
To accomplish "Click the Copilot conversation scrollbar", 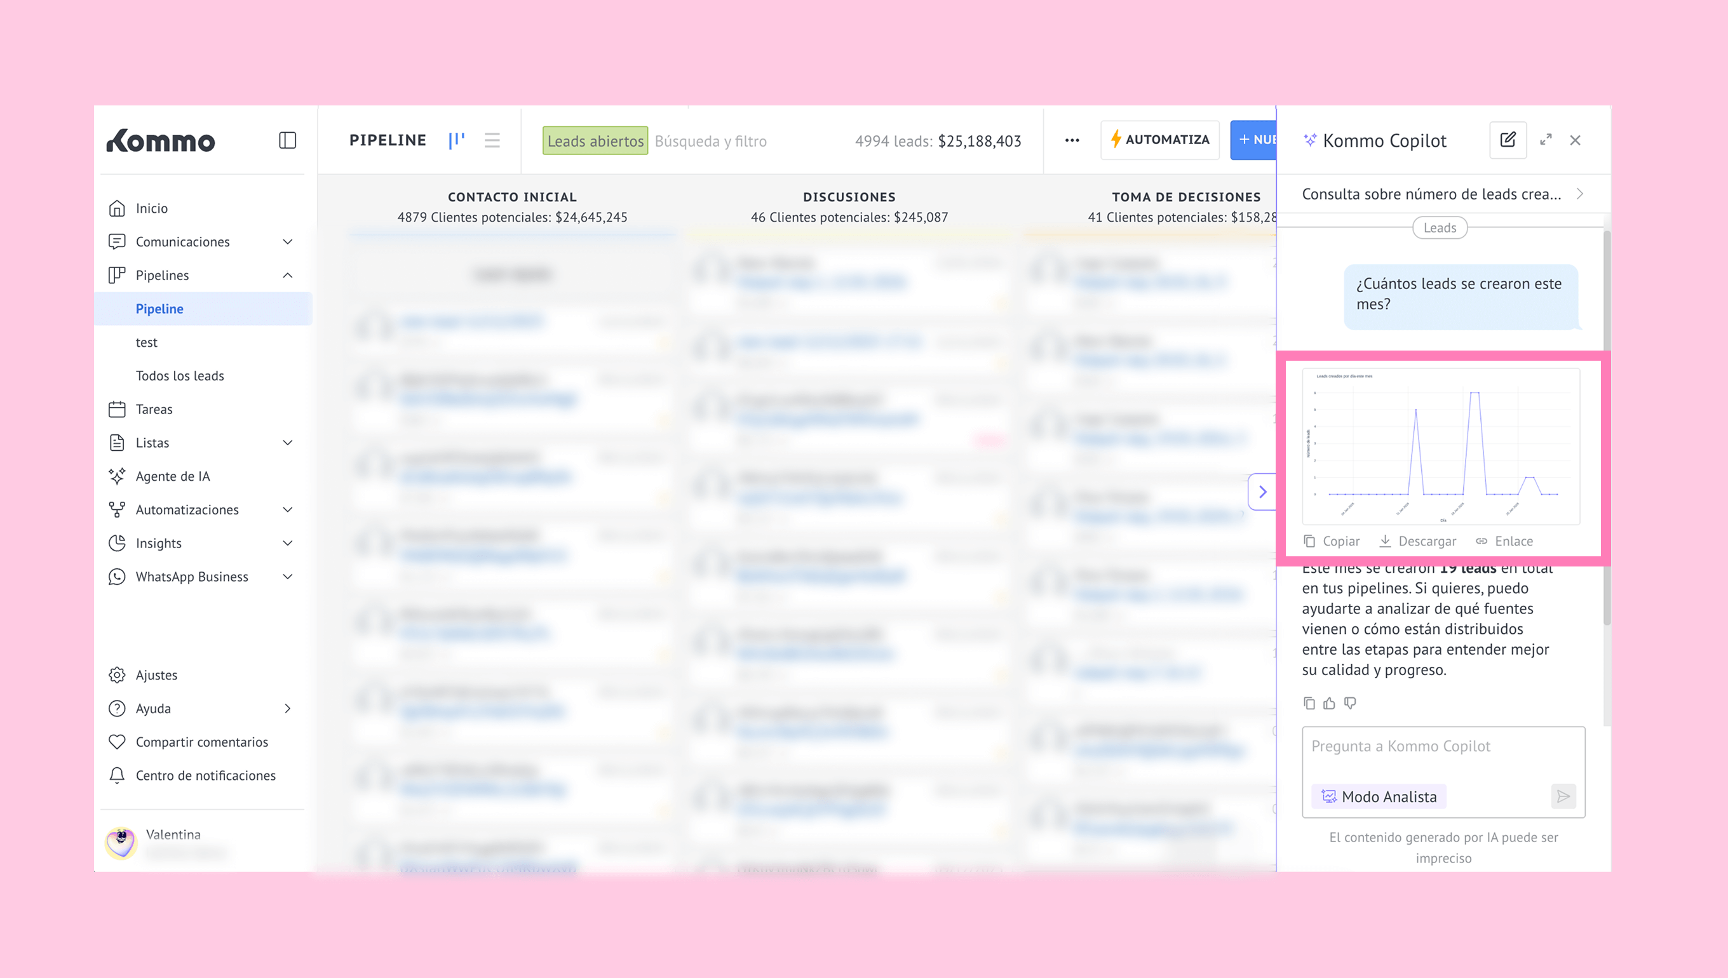I will [x=1606, y=430].
